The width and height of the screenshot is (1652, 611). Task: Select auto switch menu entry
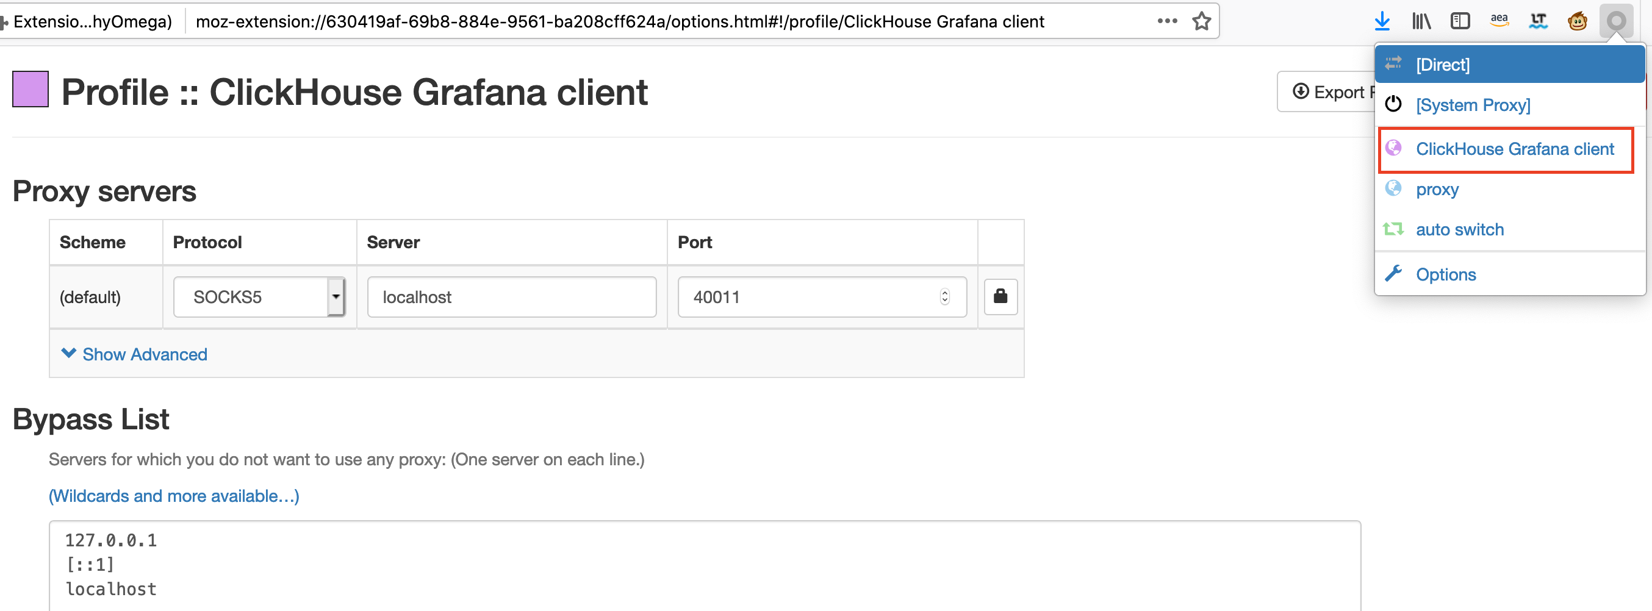point(1510,229)
